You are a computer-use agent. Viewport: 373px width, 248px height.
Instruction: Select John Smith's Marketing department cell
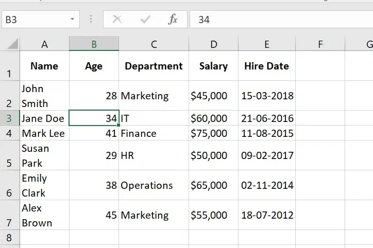(154, 96)
